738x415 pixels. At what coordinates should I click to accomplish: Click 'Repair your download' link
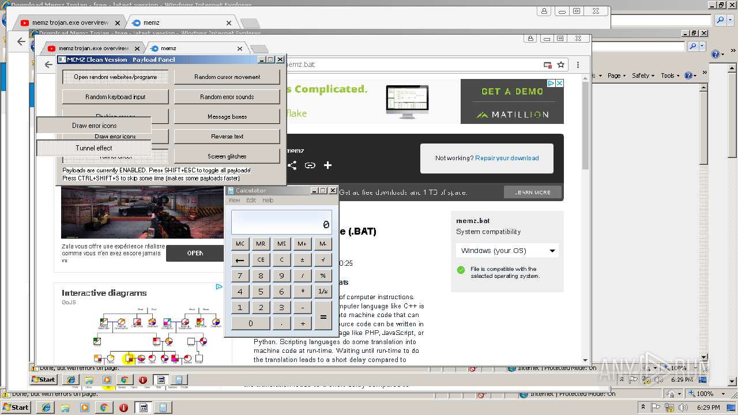(x=507, y=158)
